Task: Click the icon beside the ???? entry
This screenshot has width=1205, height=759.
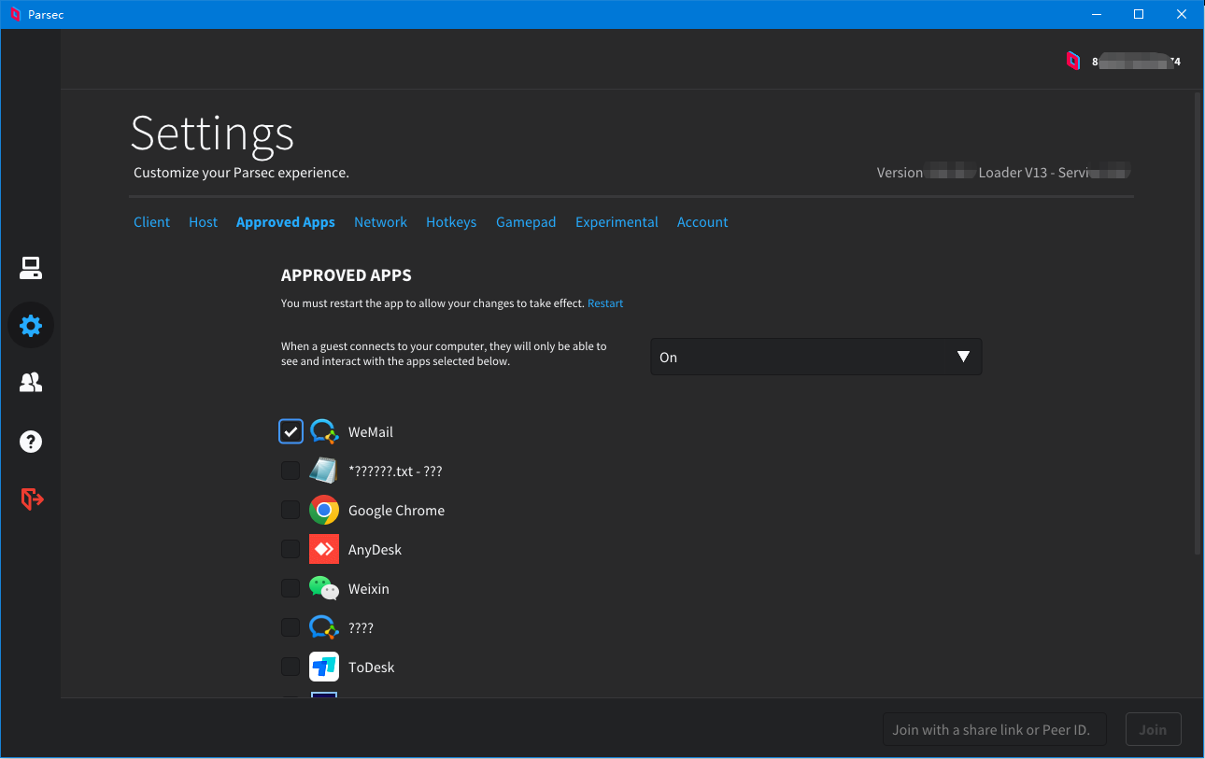Action: [x=324, y=627]
